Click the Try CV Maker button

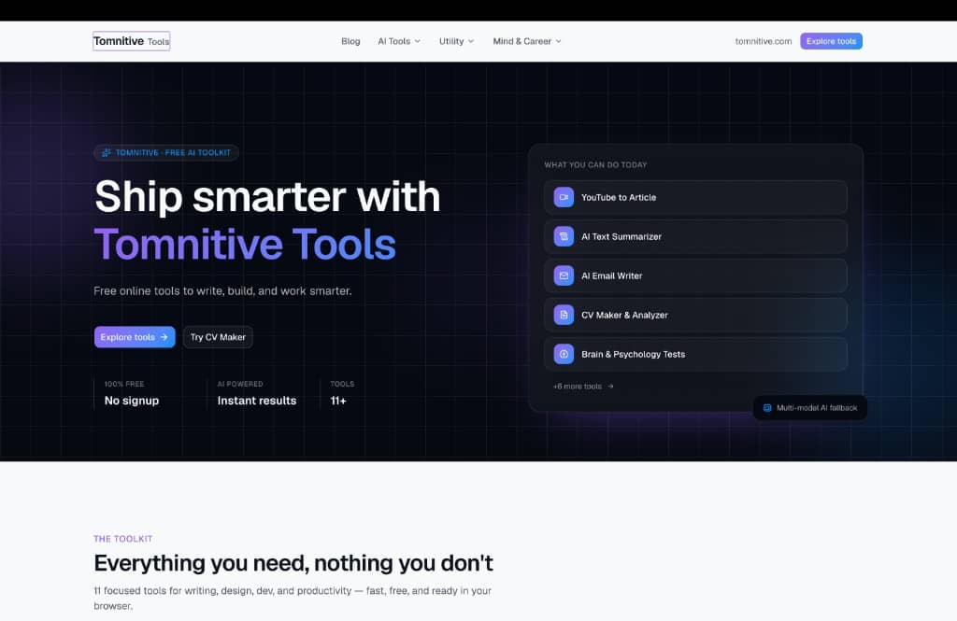(218, 337)
